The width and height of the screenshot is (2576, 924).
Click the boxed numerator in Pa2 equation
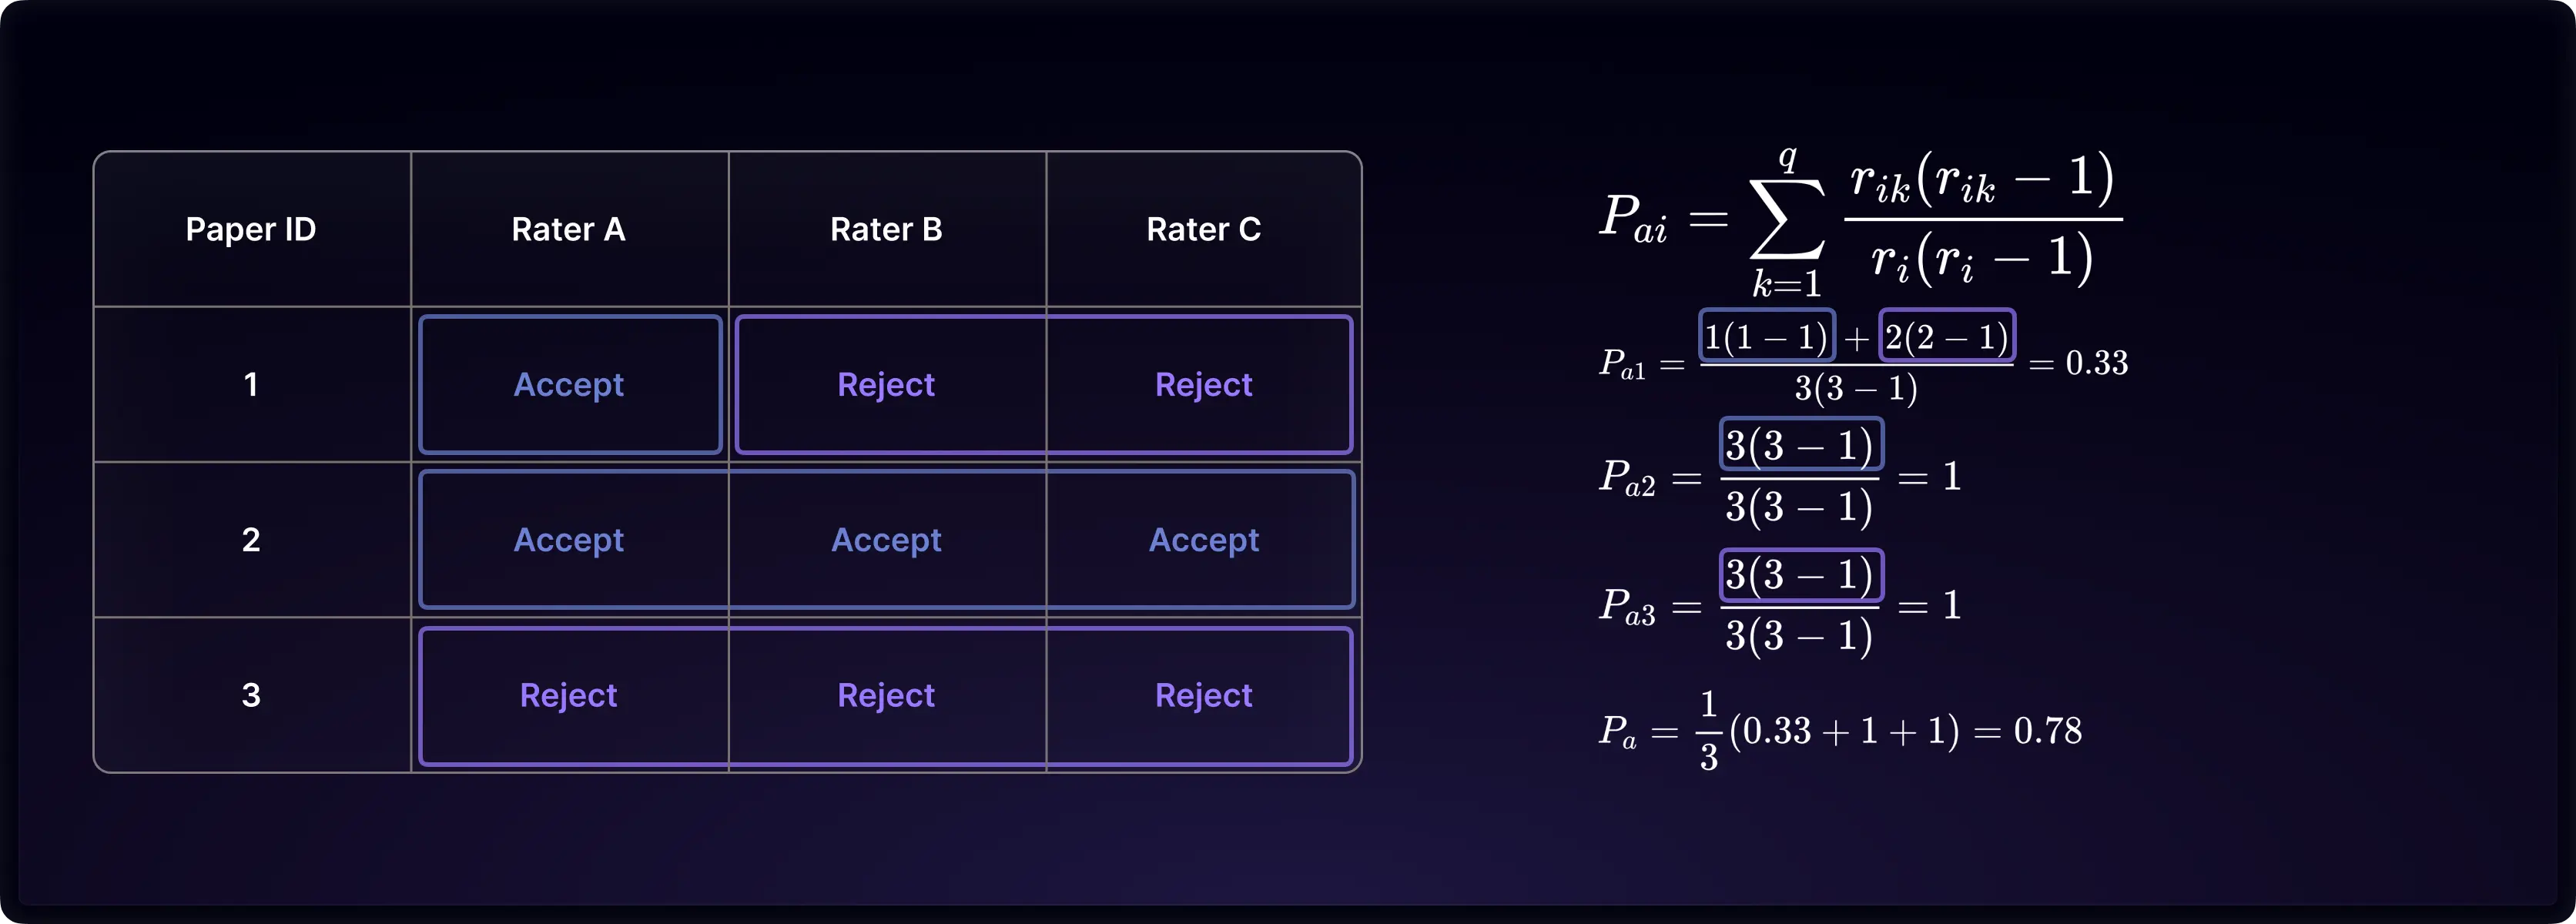1801,444
